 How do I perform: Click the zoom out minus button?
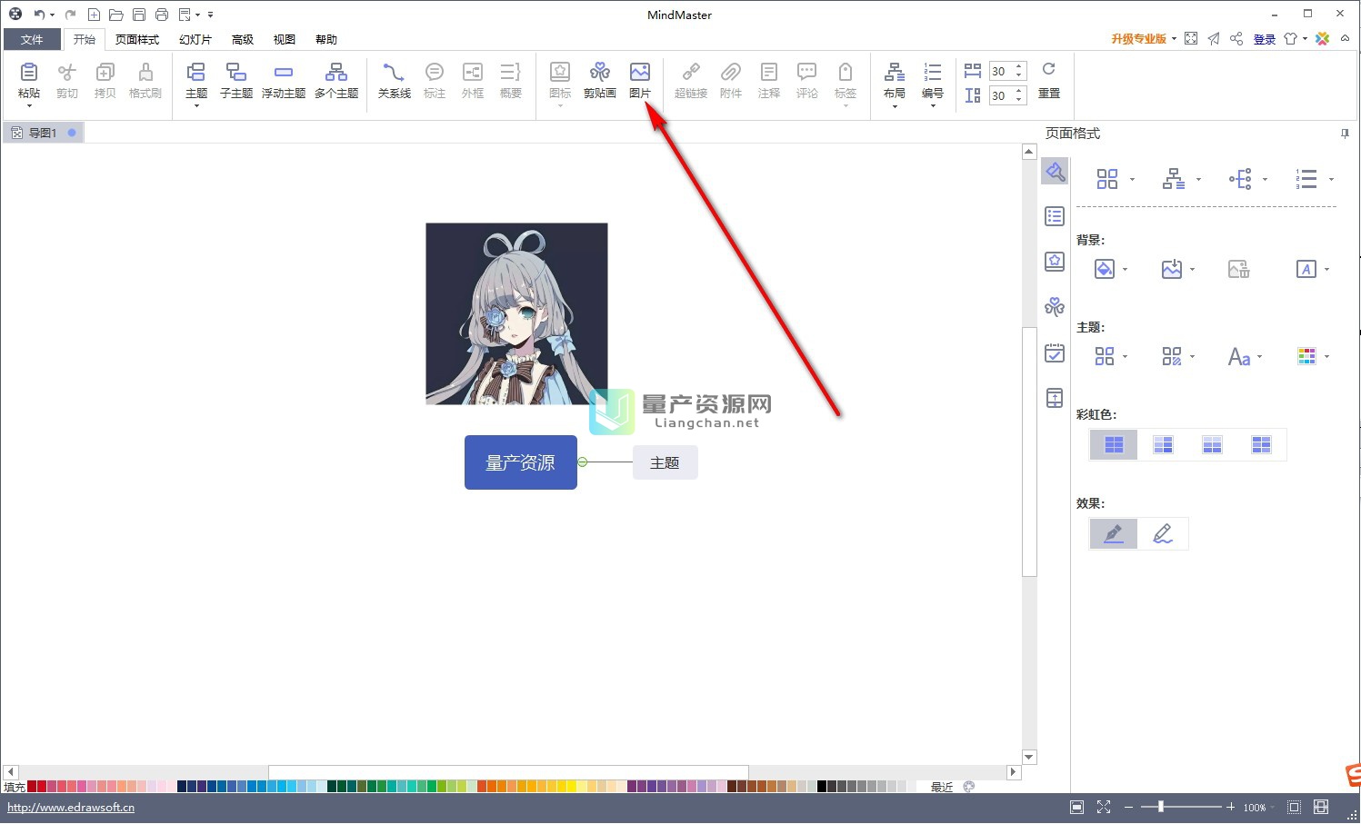[1129, 807]
